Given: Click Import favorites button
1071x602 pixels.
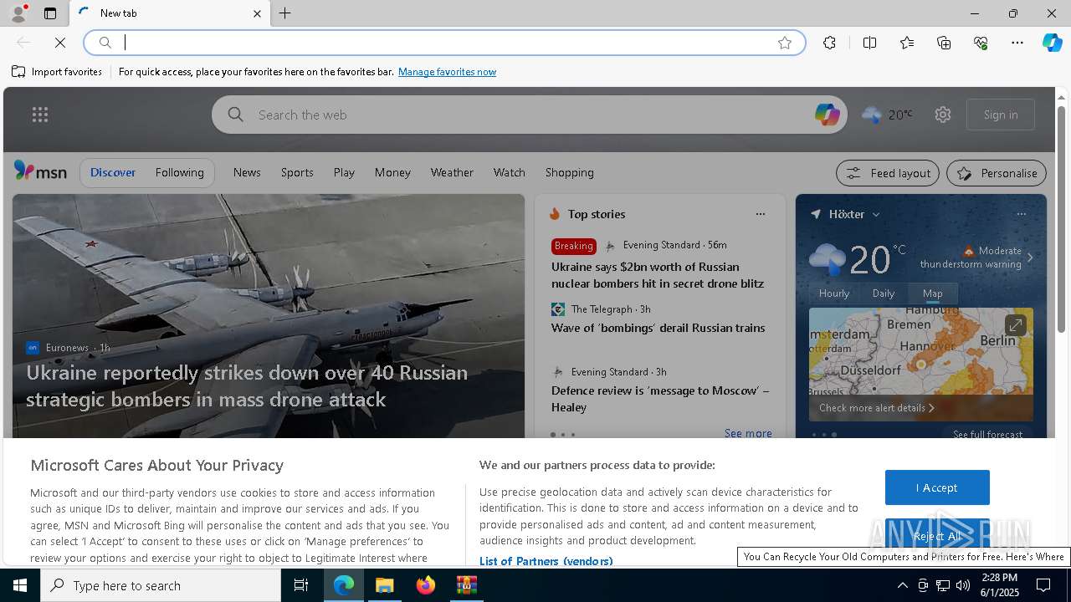Looking at the screenshot, I should click(x=57, y=72).
